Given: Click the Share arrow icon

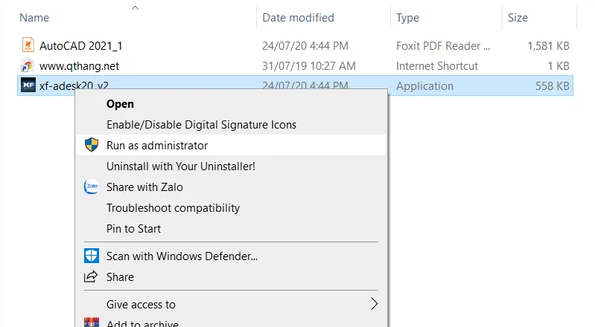Looking at the screenshot, I should click(x=91, y=276).
